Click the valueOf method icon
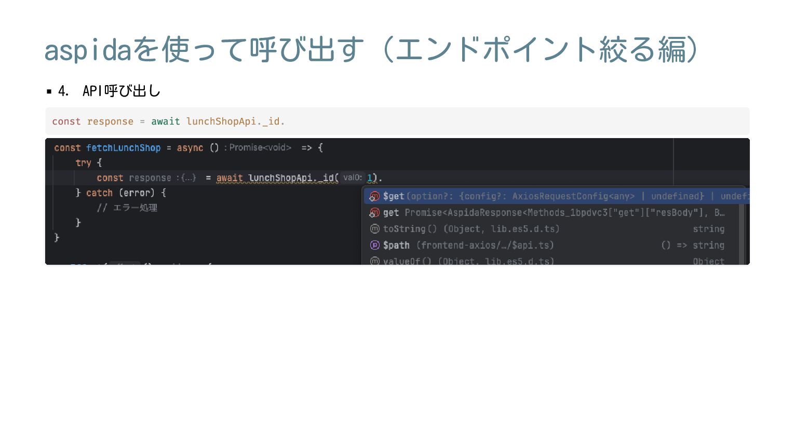Viewport: 795px width, 448px height. click(374, 261)
